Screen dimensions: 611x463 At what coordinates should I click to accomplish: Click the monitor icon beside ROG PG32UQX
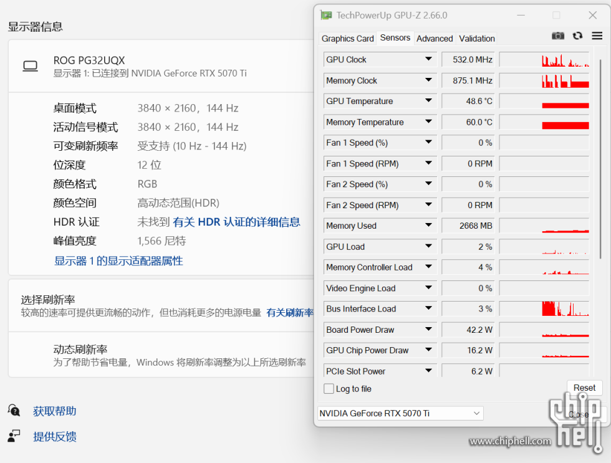click(x=31, y=66)
